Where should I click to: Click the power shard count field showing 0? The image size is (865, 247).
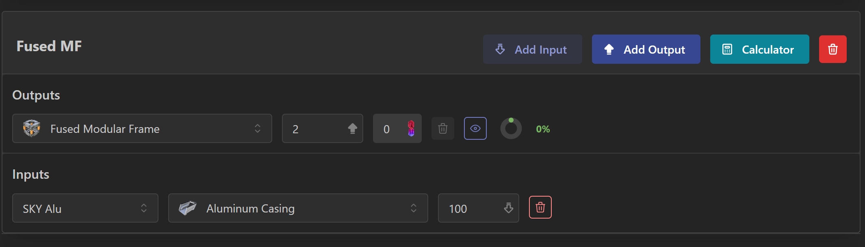388,129
